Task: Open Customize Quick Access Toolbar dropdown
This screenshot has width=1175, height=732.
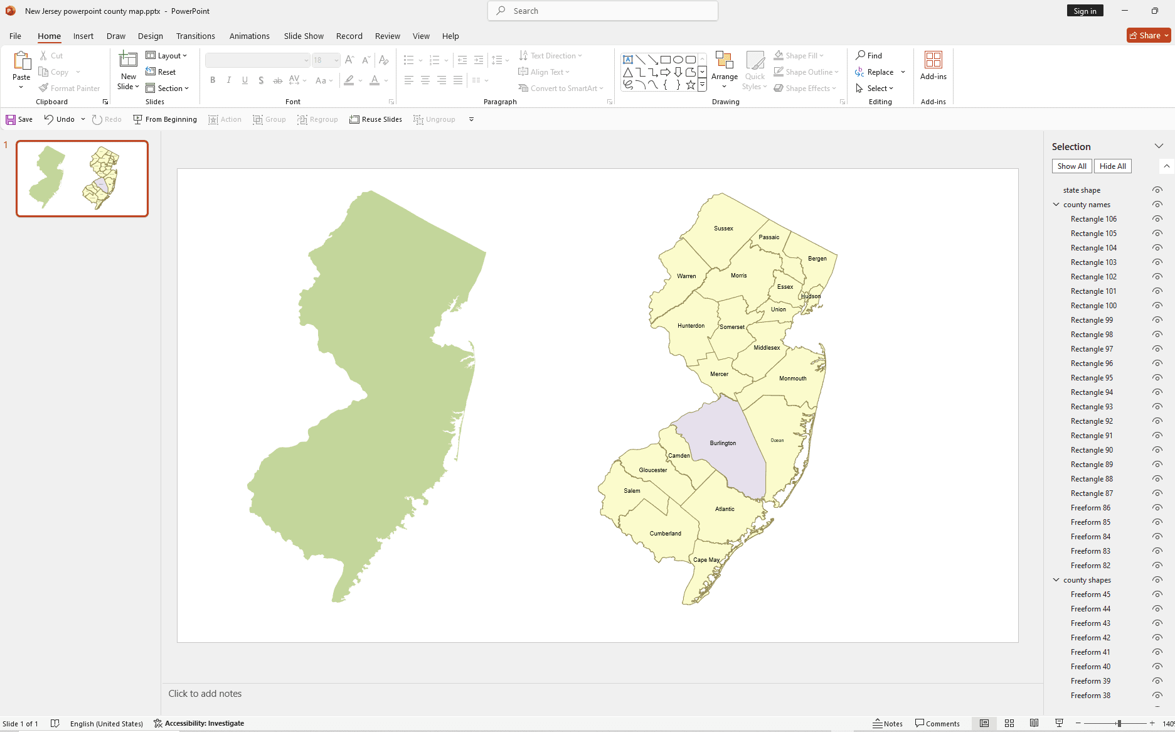Action: pos(471,119)
